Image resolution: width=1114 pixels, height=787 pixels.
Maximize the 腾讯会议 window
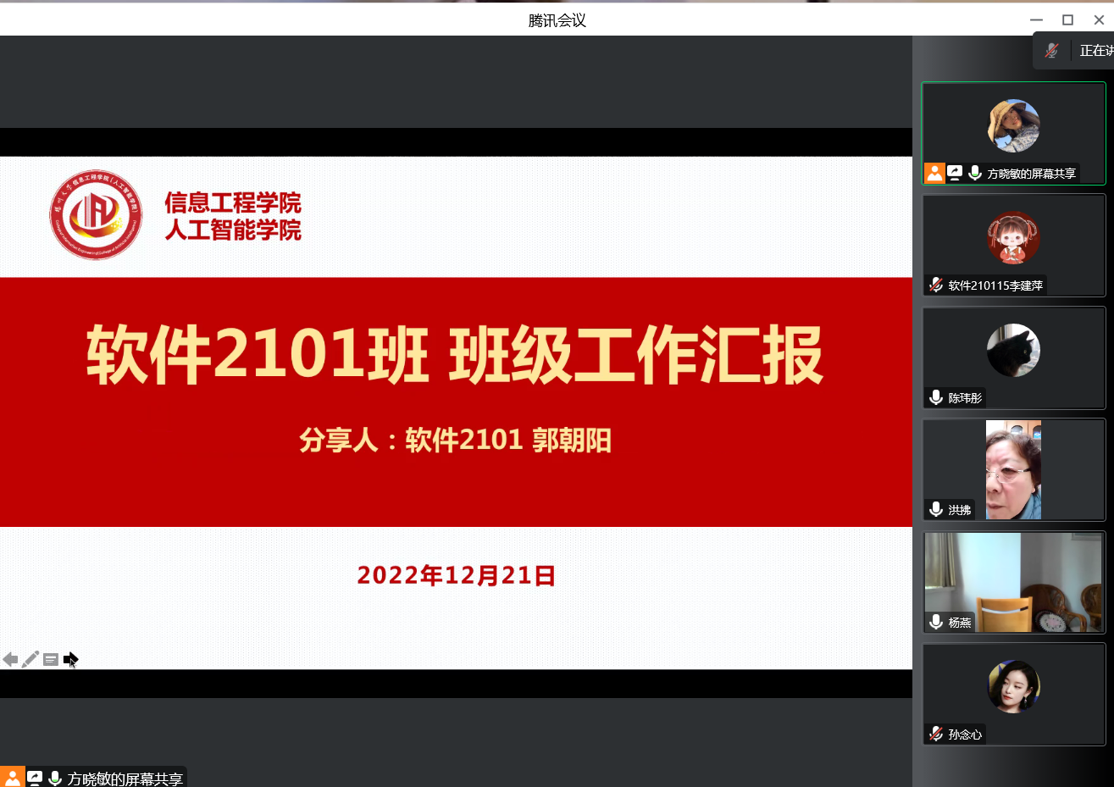tap(1067, 19)
